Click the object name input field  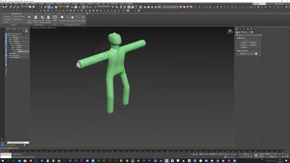[247, 54]
